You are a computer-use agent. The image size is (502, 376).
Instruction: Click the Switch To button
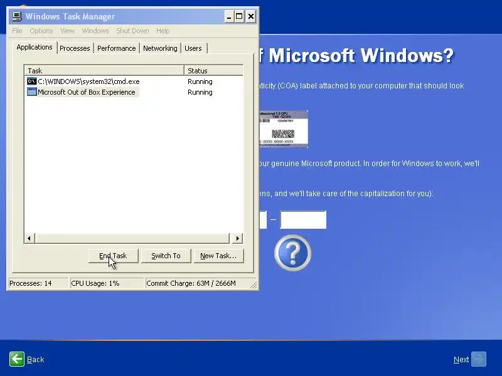tap(166, 256)
